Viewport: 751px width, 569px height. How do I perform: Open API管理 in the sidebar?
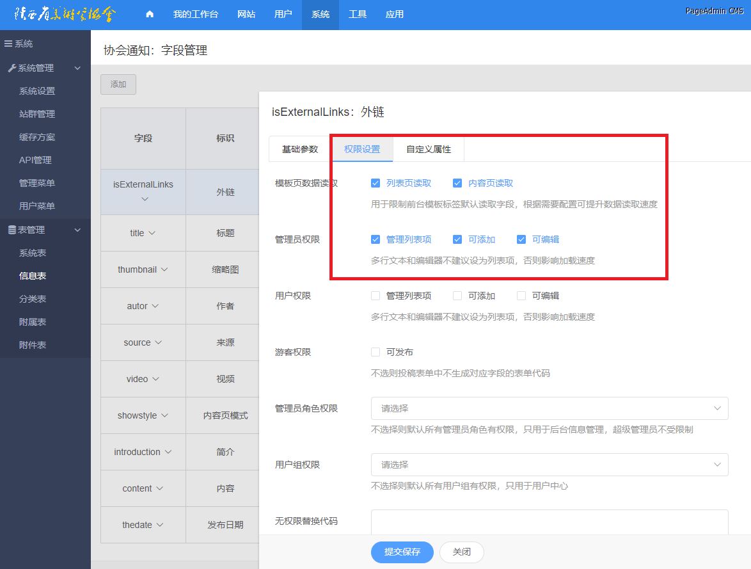(x=35, y=160)
